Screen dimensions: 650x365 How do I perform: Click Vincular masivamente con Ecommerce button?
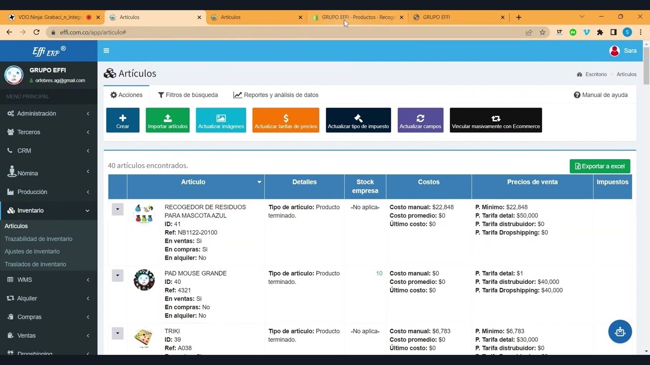pos(496,120)
